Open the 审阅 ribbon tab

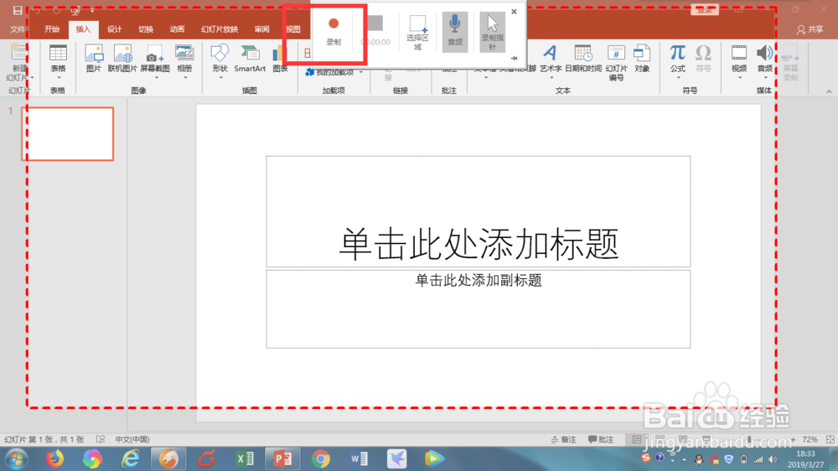(x=261, y=29)
